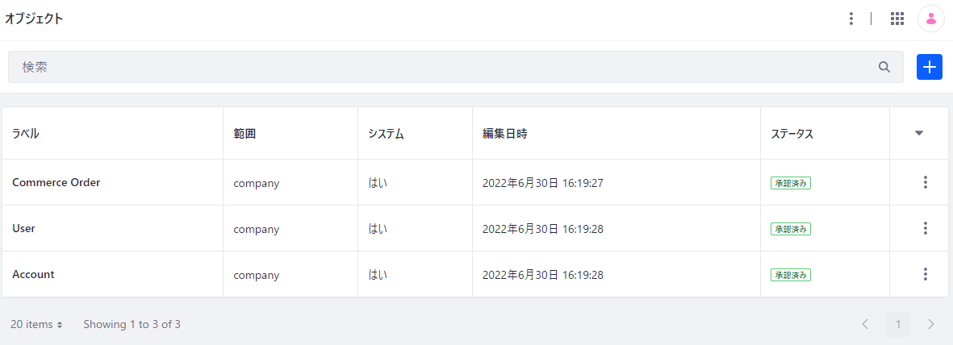The height and width of the screenshot is (345, 953).
Task: Open the 20 items per page dropdown
Action: [x=36, y=324]
